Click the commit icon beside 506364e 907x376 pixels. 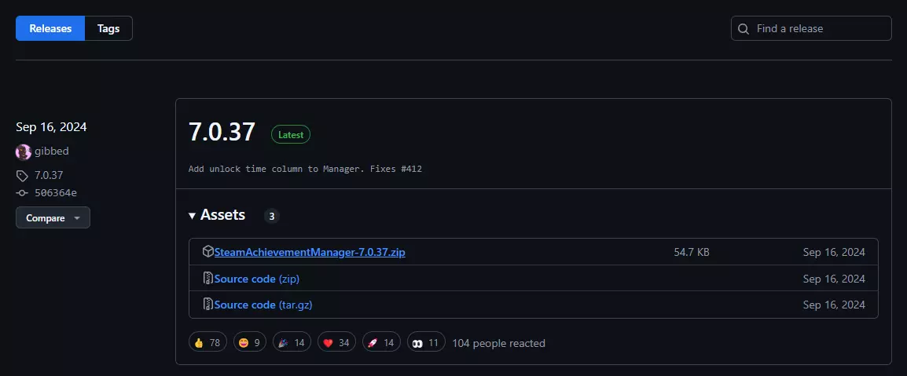point(22,193)
